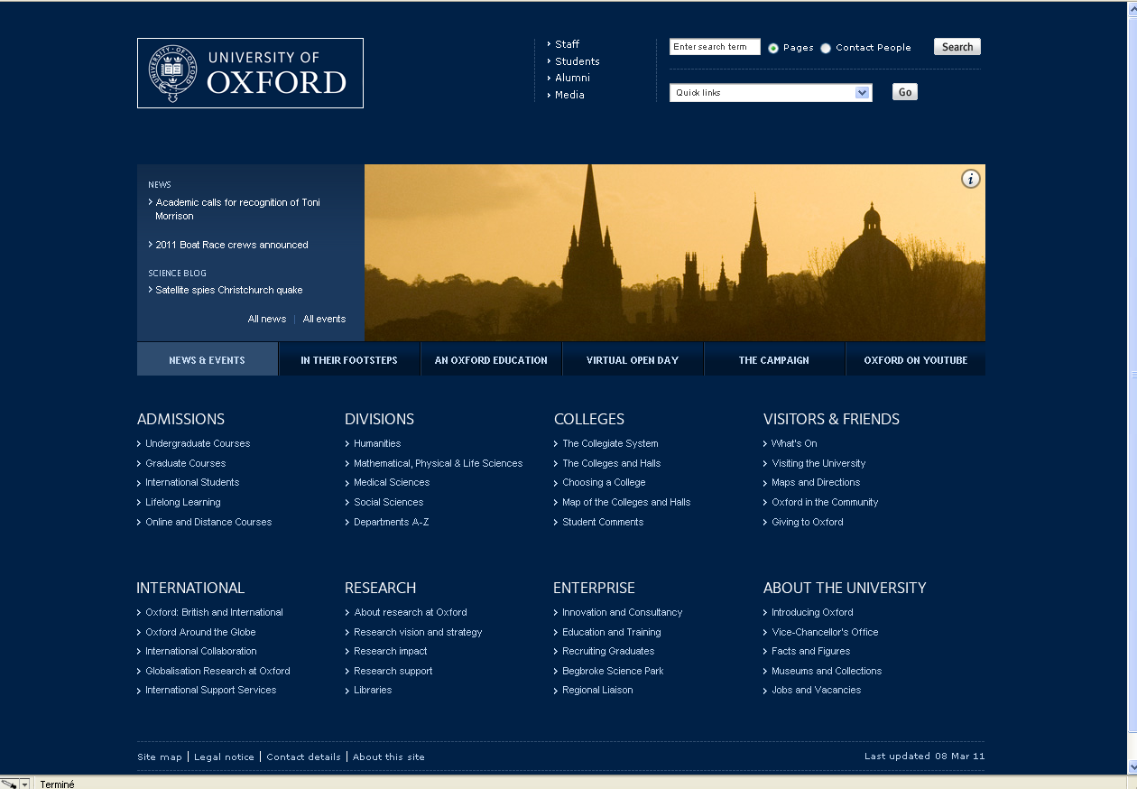Open Choosing a College
Screen dimensions: 1137x789
click(604, 482)
